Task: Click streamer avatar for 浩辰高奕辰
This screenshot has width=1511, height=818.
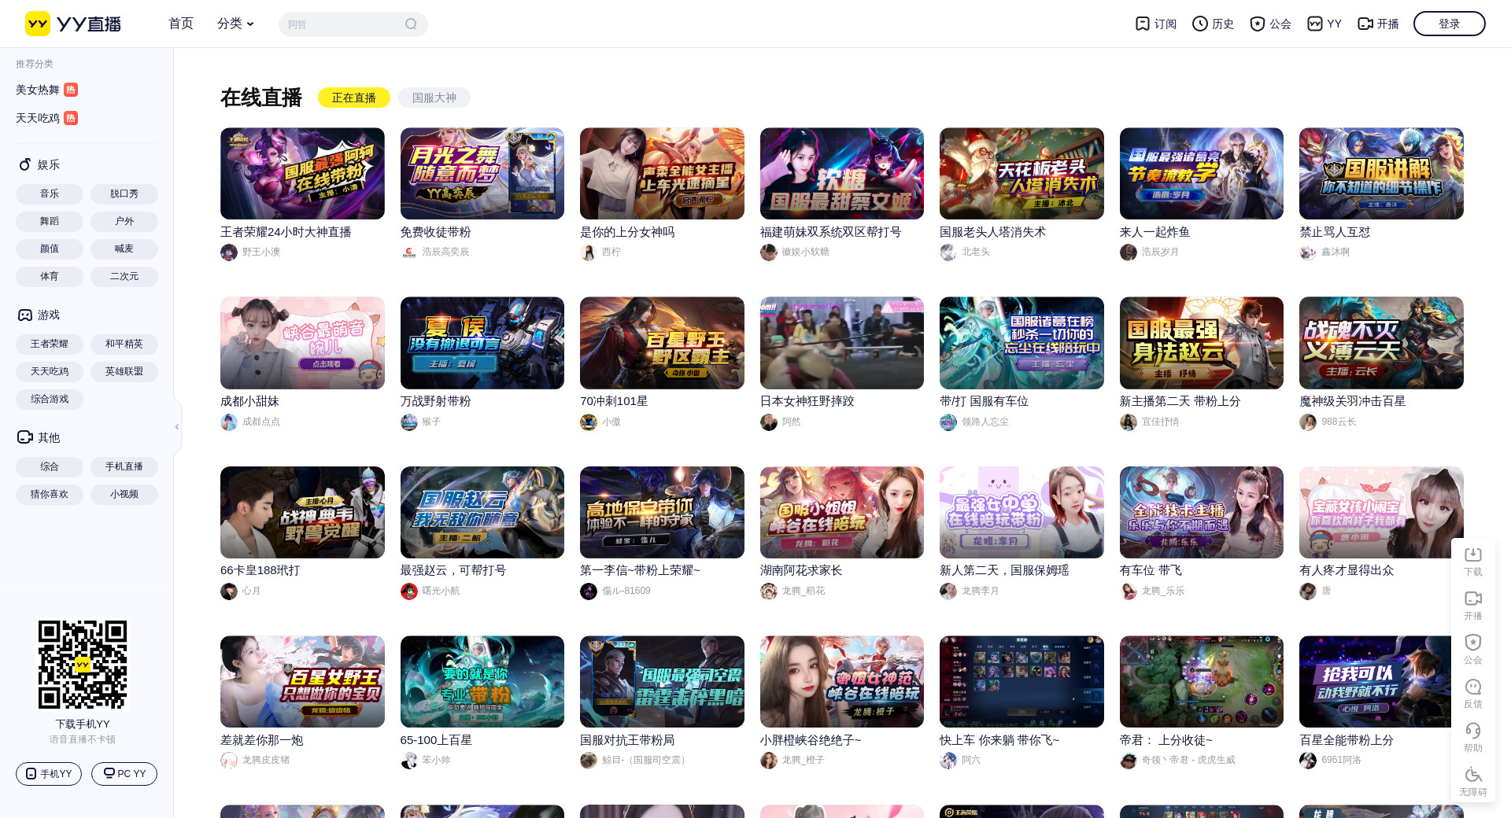Action: point(409,252)
